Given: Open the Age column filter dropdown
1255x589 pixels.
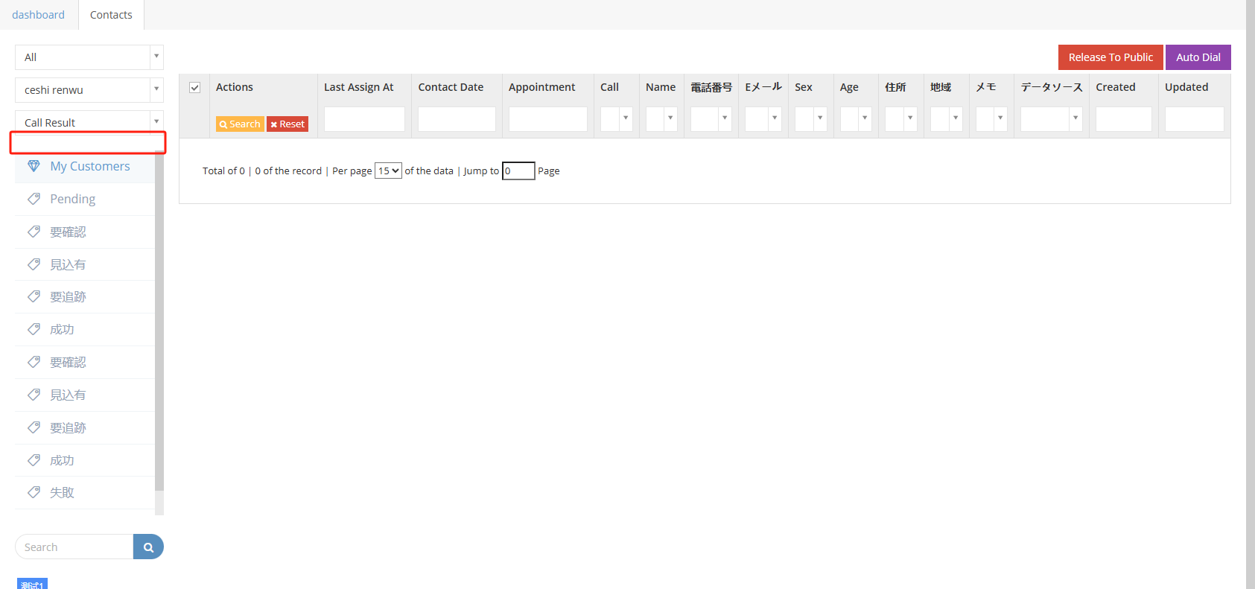Looking at the screenshot, I should [856, 119].
